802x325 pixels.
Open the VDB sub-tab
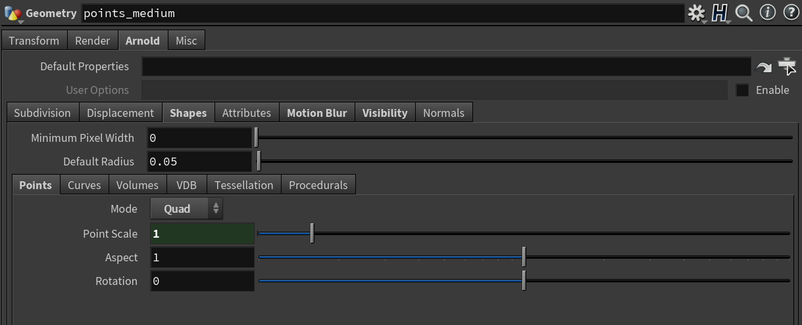click(x=187, y=185)
